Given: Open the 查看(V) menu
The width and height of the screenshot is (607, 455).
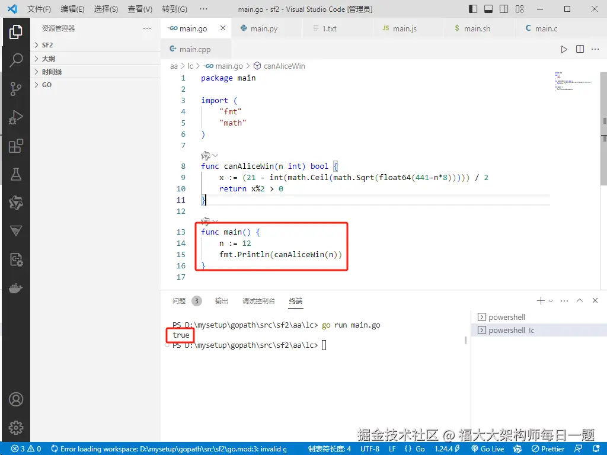Looking at the screenshot, I should click(x=140, y=9).
